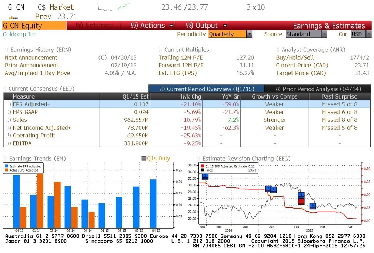Click the orange Actual EPS Adjusted legend swatch
374x253 pixels.
[7, 170]
